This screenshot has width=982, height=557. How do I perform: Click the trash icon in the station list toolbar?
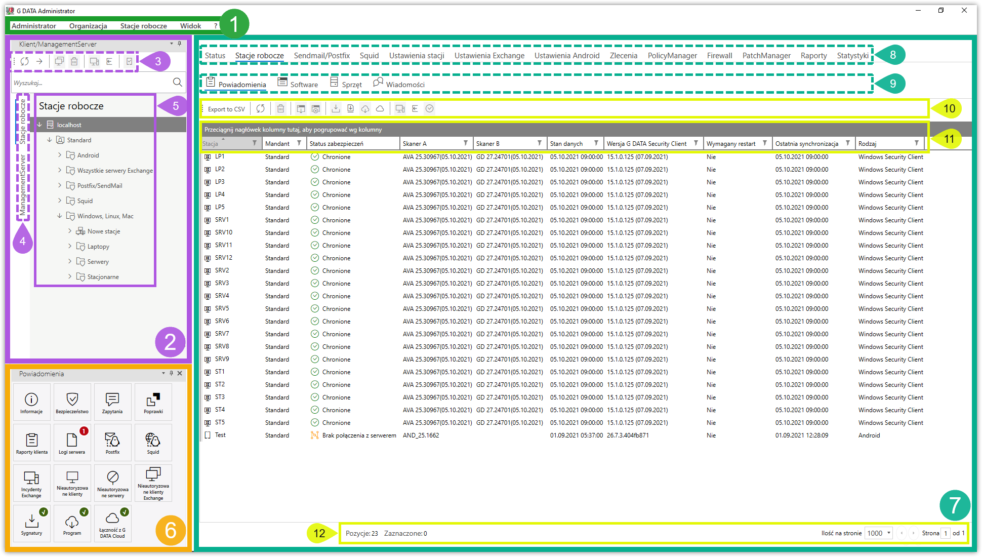tap(280, 108)
